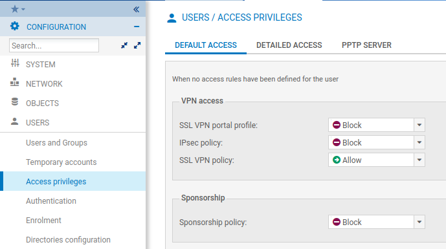Open IPsec policy dropdown arrow
446x249 pixels.
pos(419,142)
